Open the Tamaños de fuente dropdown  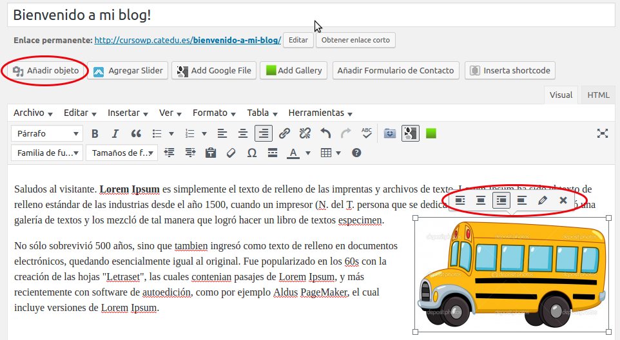122,153
